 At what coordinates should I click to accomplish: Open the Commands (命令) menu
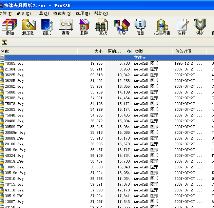coord(24,14)
